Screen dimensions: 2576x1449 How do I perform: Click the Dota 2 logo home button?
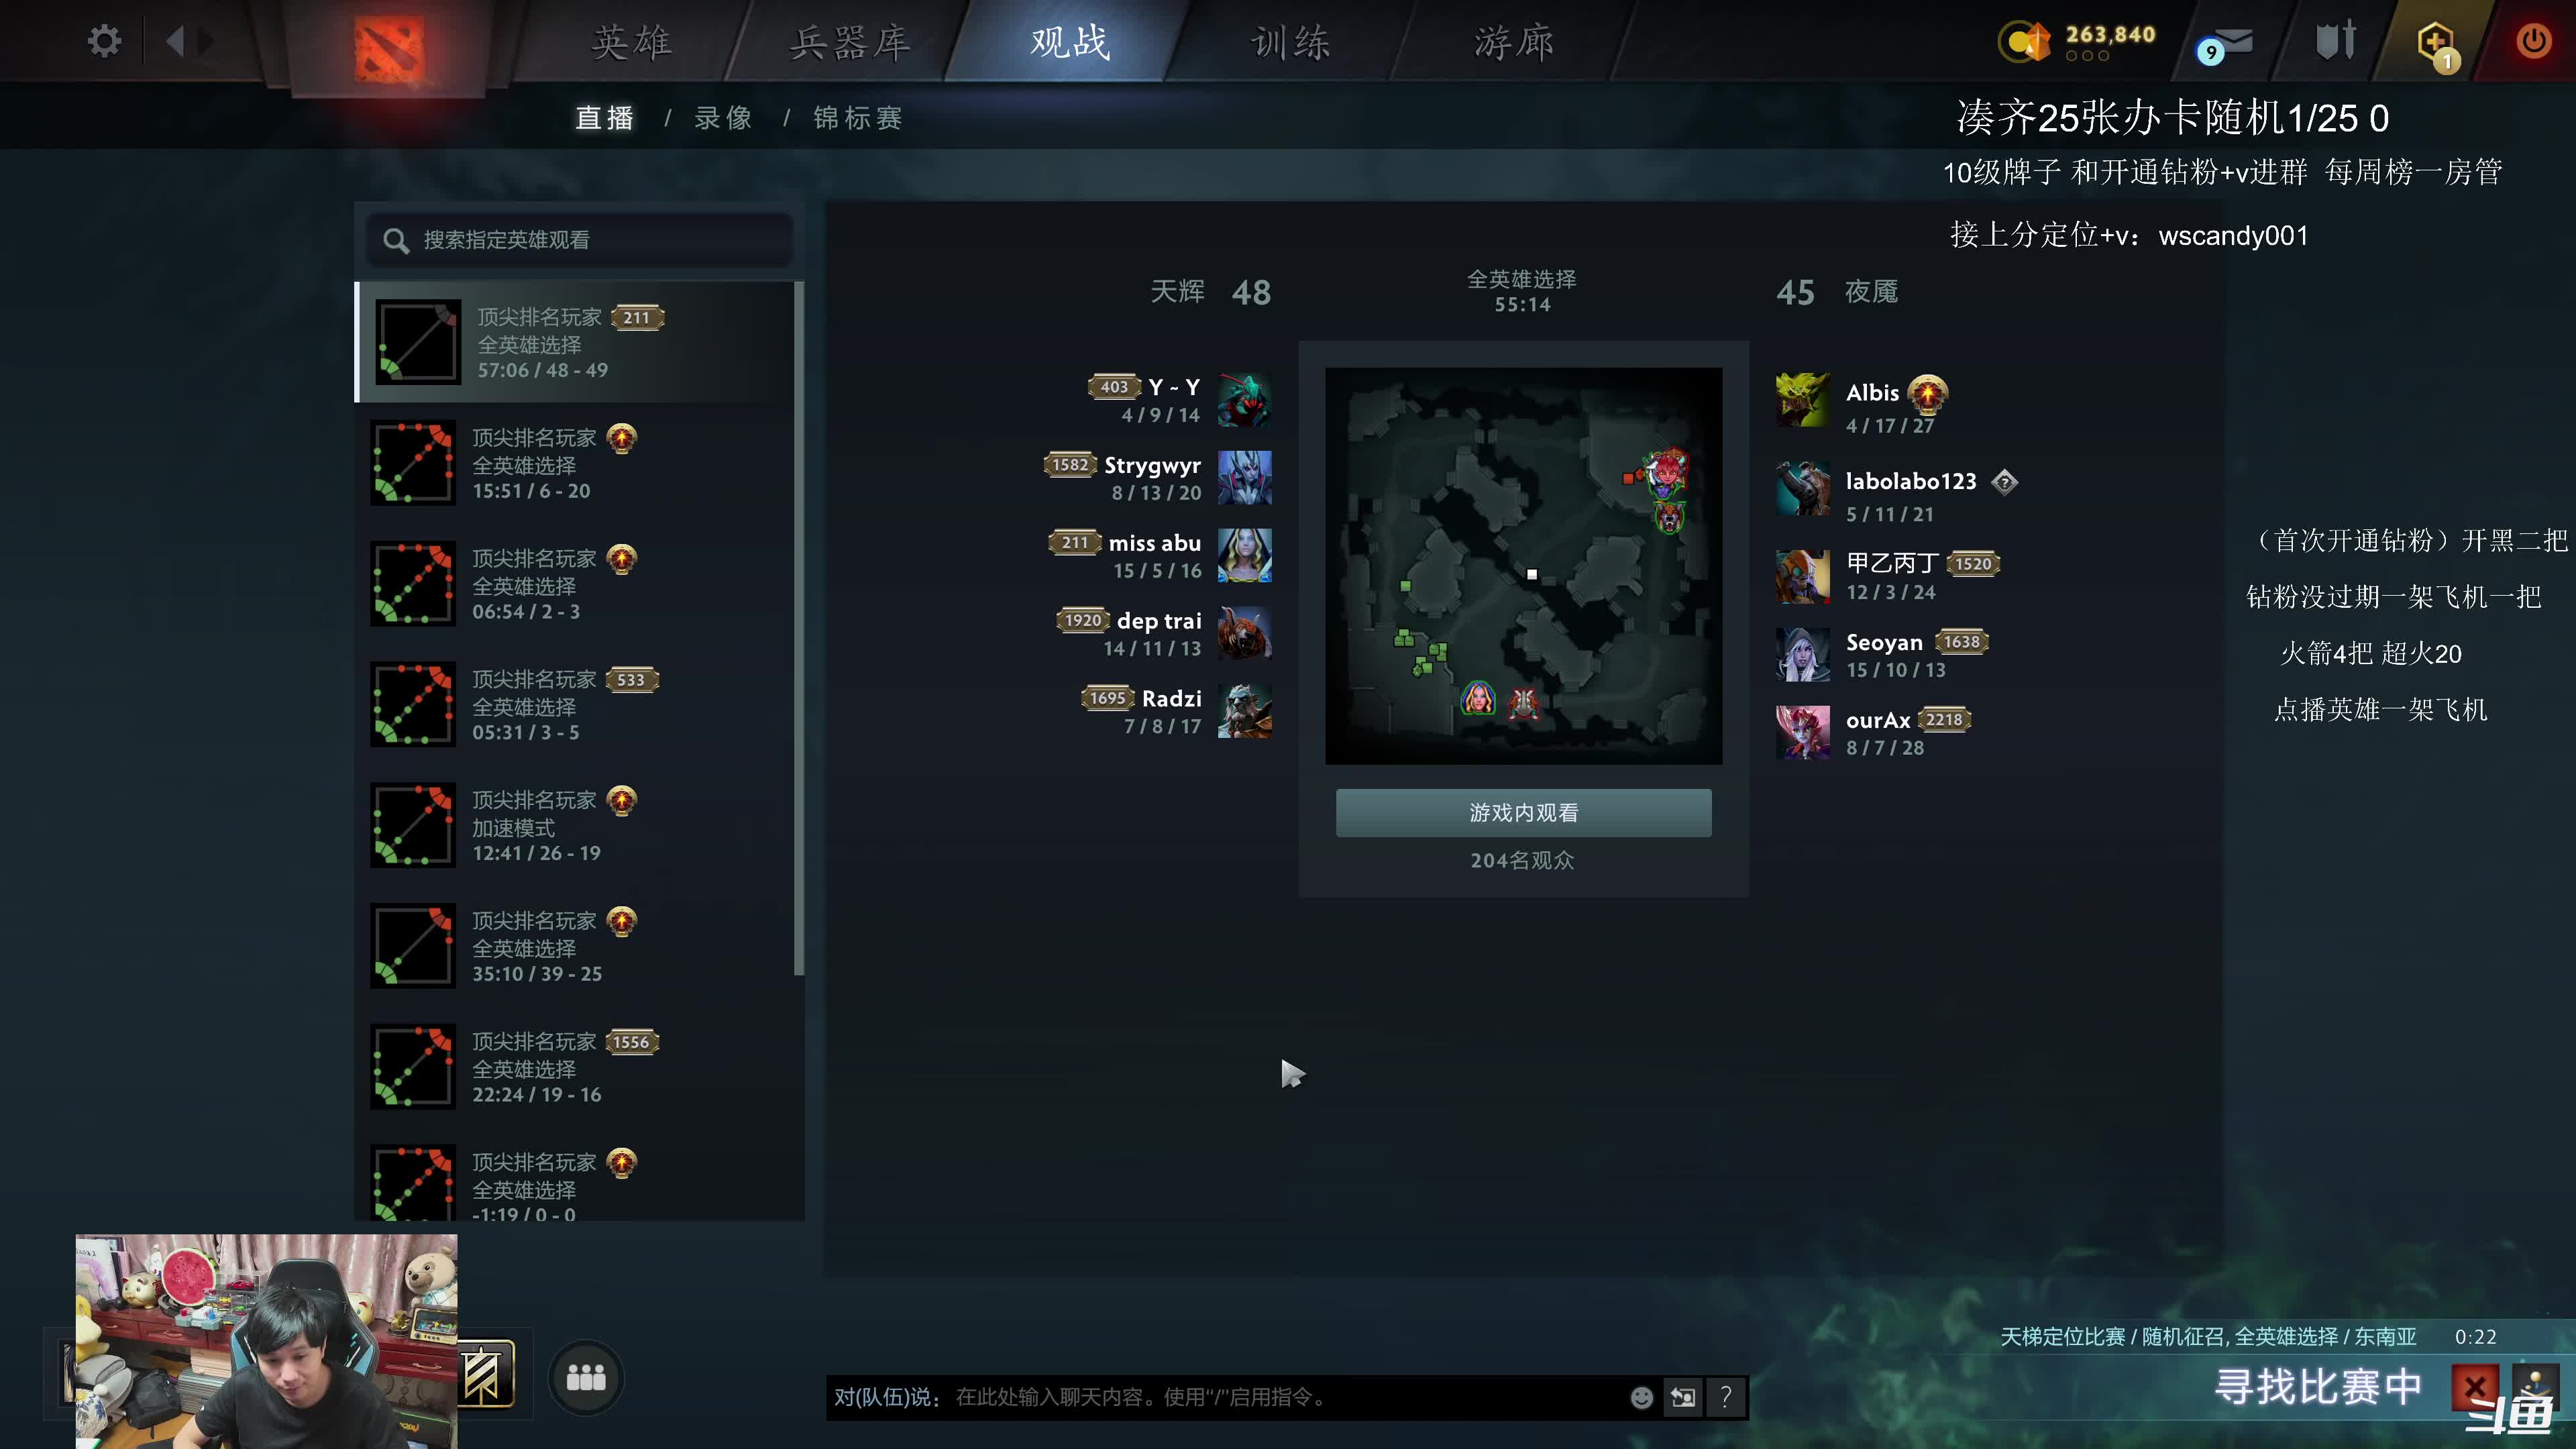coord(389,47)
